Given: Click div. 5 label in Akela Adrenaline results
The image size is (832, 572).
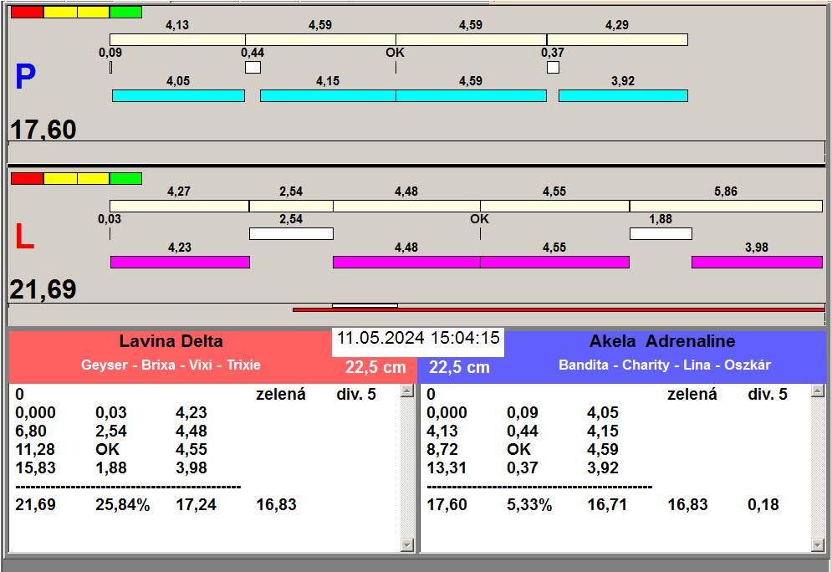Looking at the screenshot, I should 768,394.
